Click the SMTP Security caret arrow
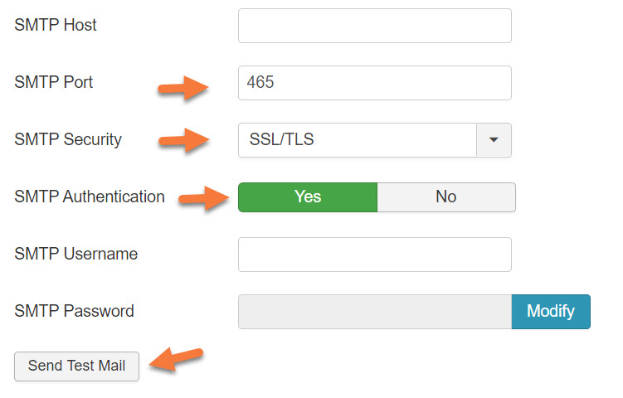 click(x=494, y=140)
